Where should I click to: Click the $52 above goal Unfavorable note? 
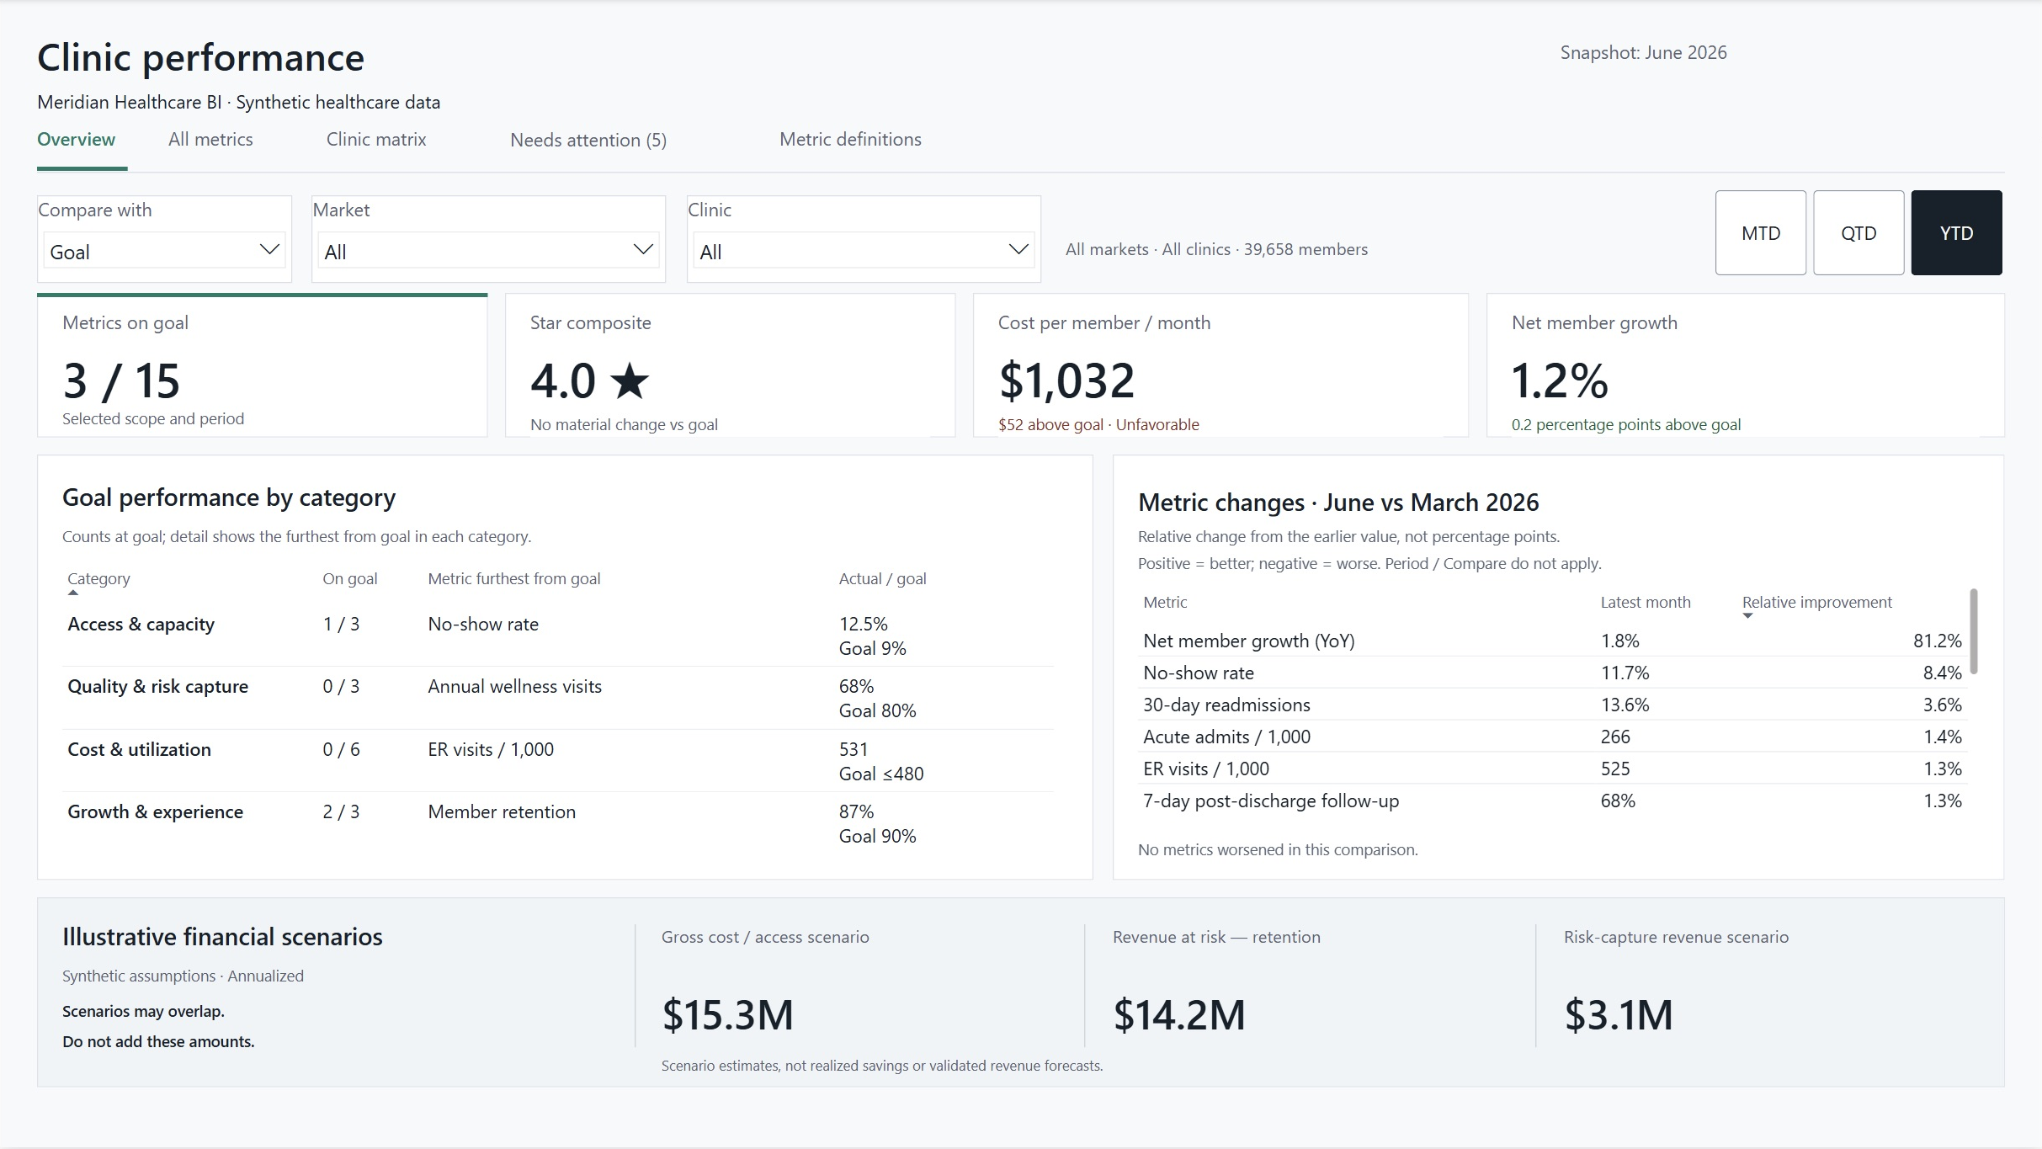click(x=1098, y=425)
